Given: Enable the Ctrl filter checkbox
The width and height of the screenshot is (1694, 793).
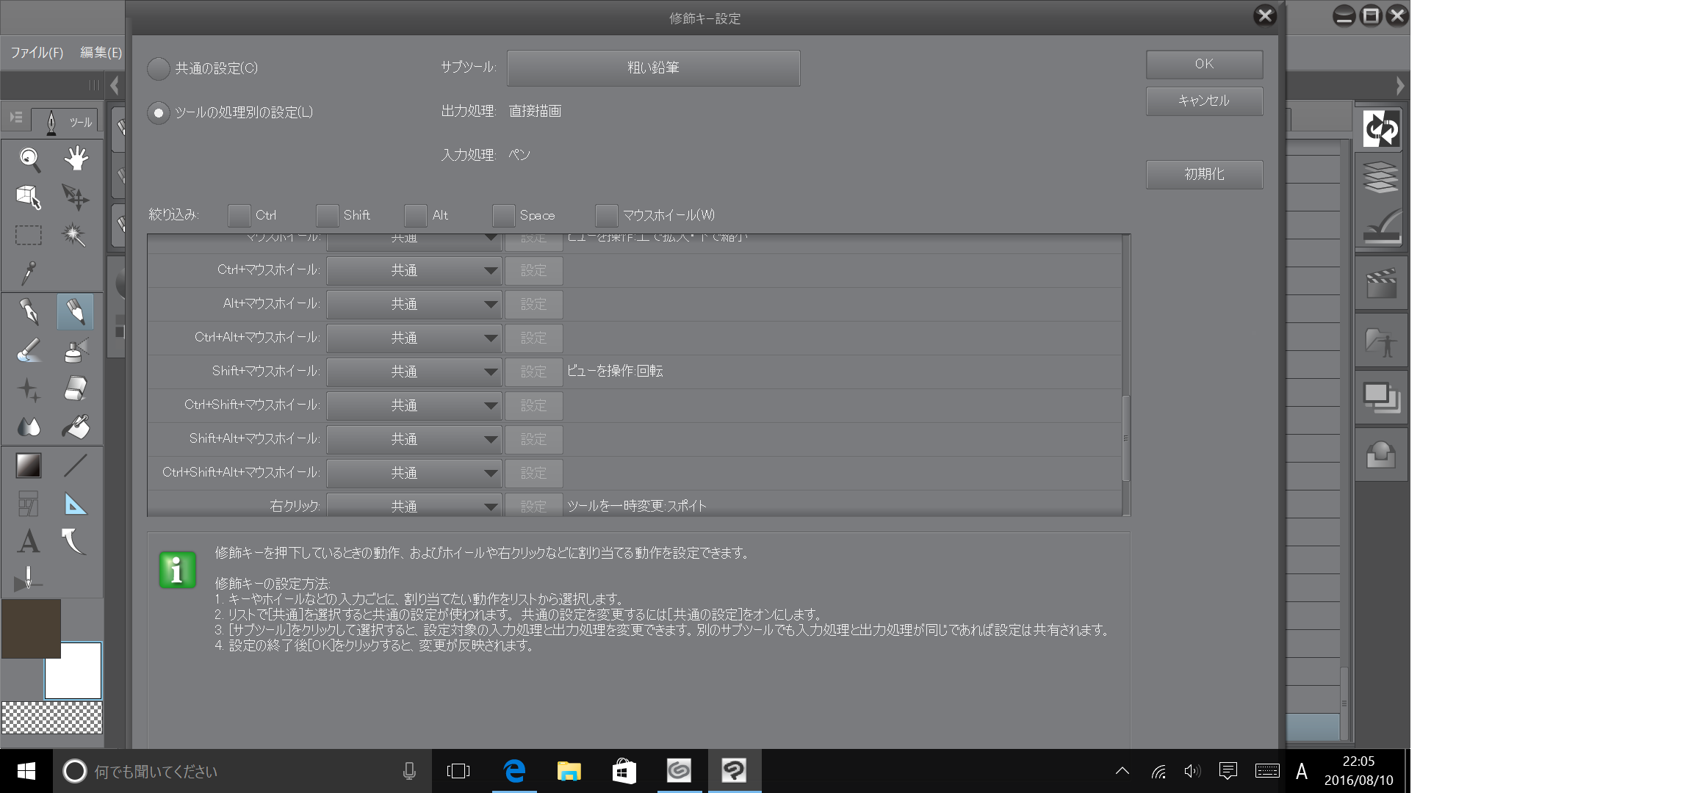Looking at the screenshot, I should (239, 216).
